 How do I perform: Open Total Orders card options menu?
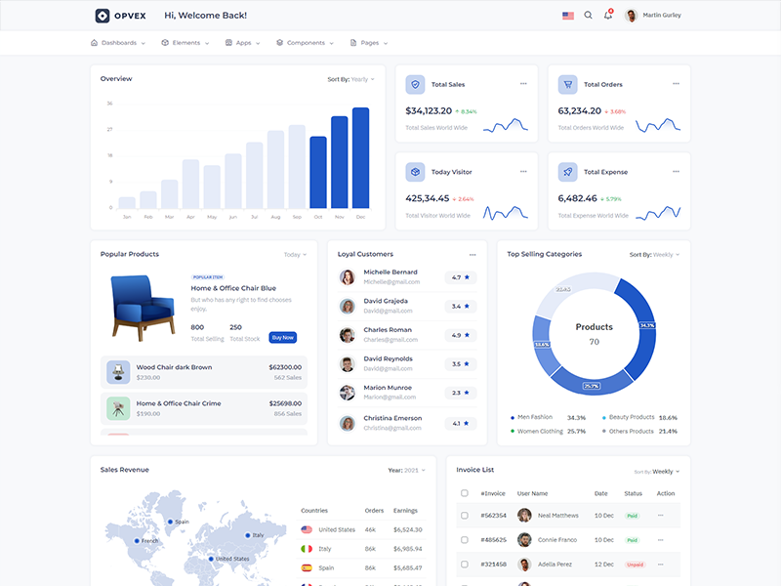pos(676,84)
